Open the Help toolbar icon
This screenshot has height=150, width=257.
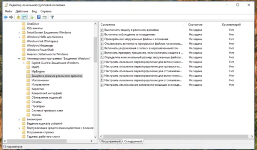[x=39, y=17]
